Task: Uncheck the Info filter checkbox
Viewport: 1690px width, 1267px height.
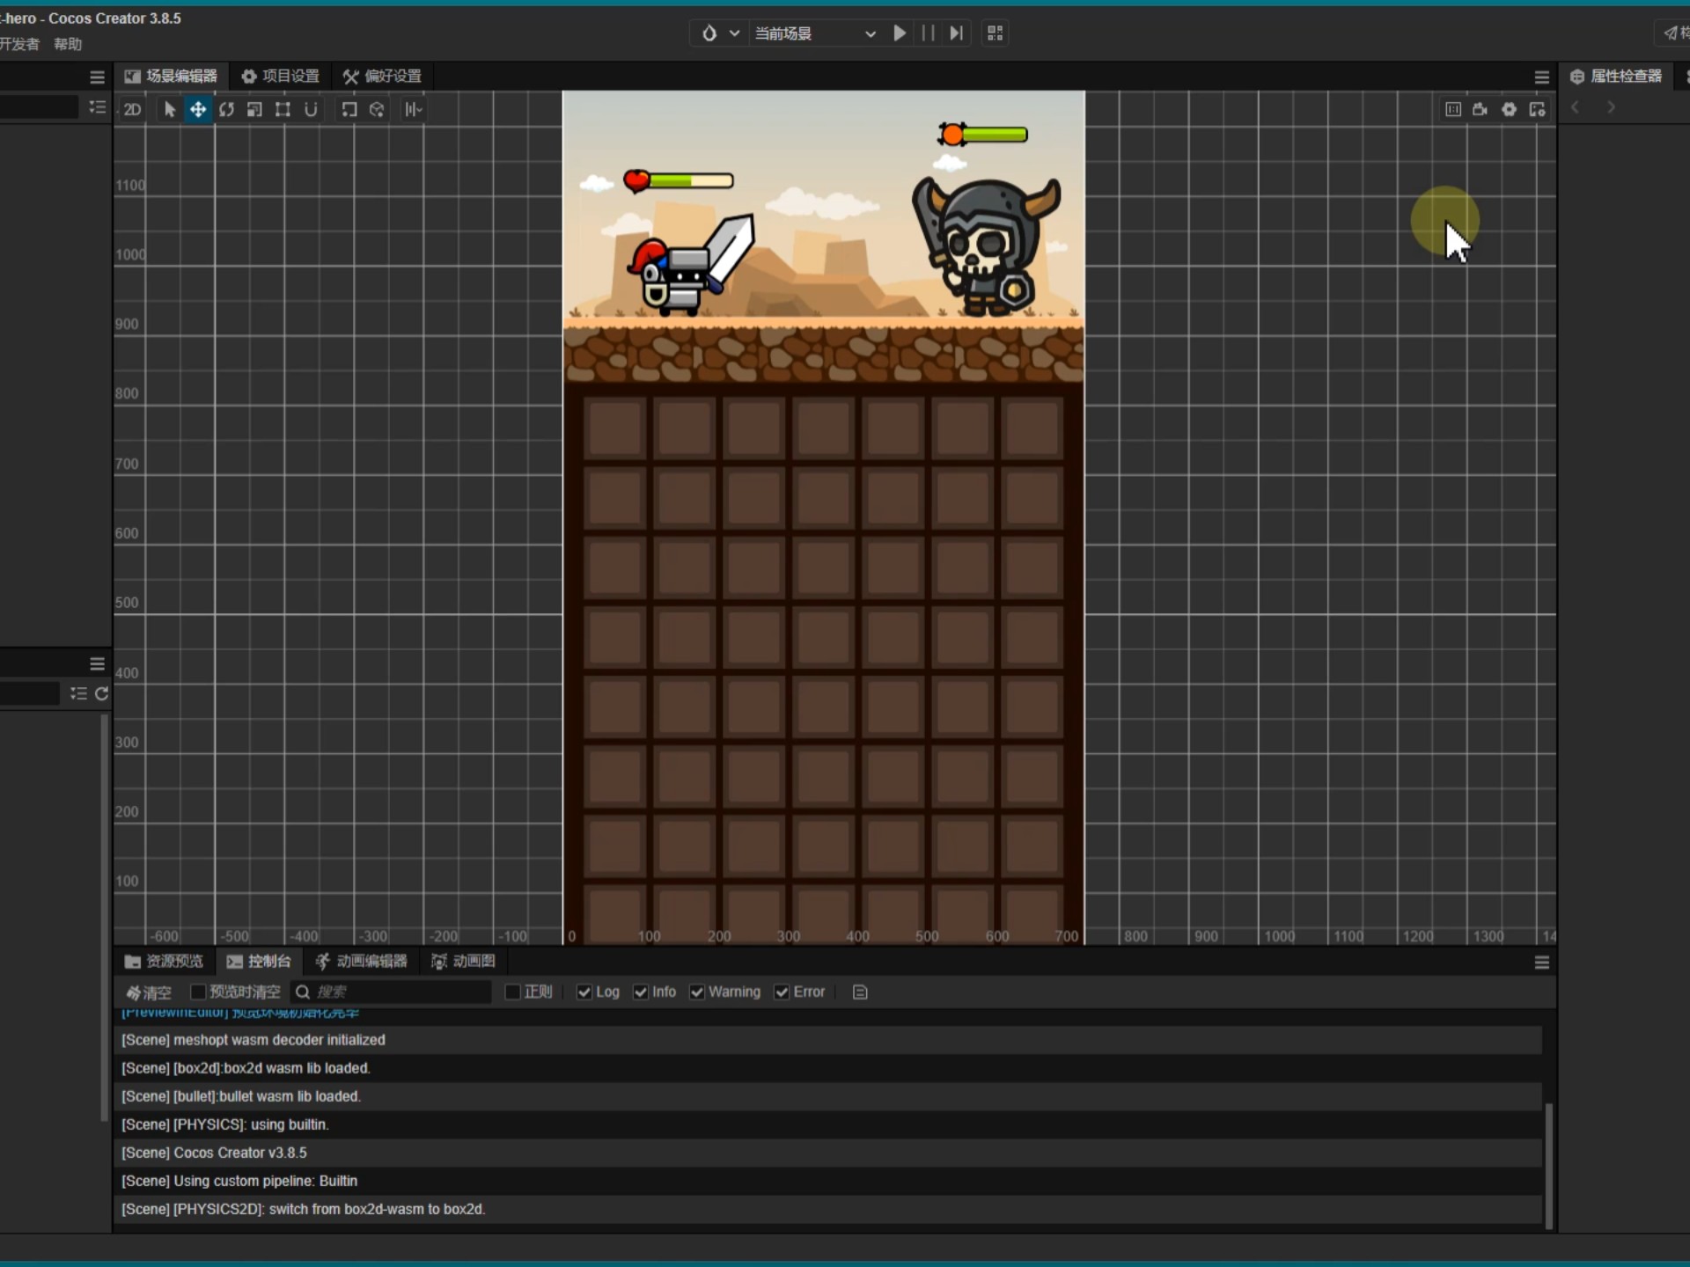Action: coord(641,992)
